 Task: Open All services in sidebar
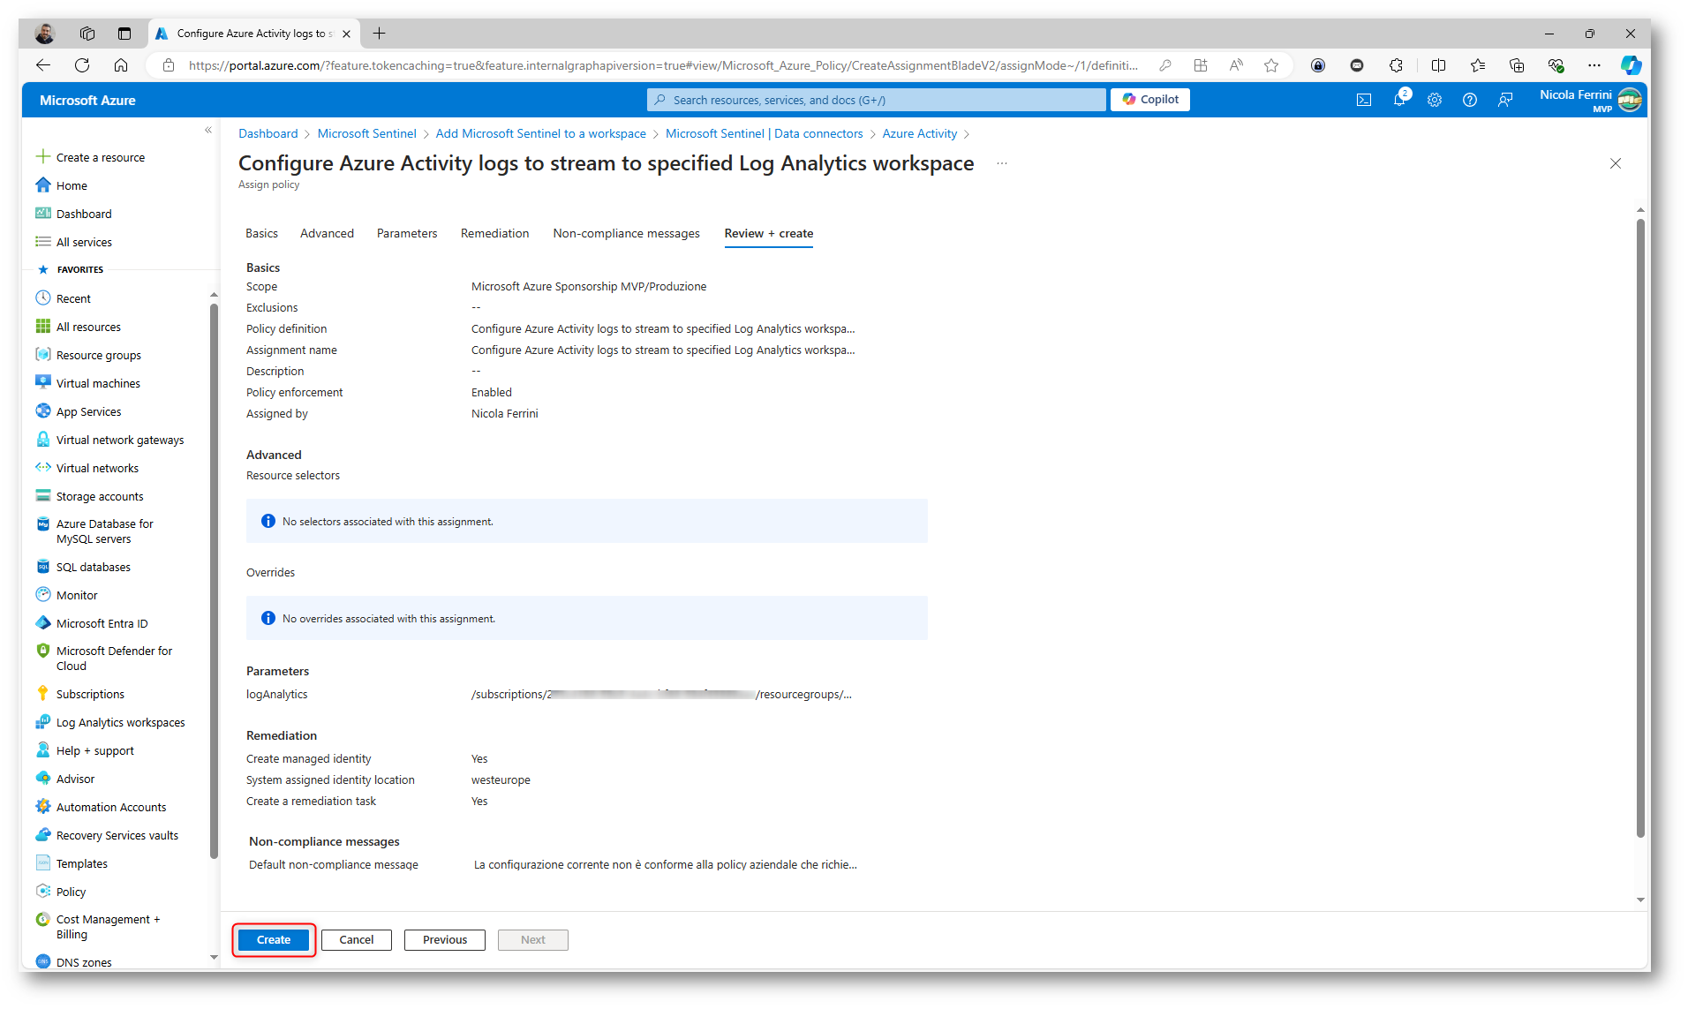pos(73,242)
